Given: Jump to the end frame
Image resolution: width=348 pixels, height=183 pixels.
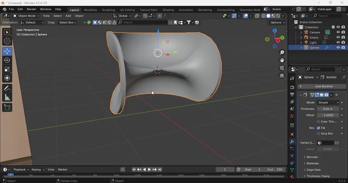Looking at the screenshot, I should pyautogui.click(x=160, y=169).
